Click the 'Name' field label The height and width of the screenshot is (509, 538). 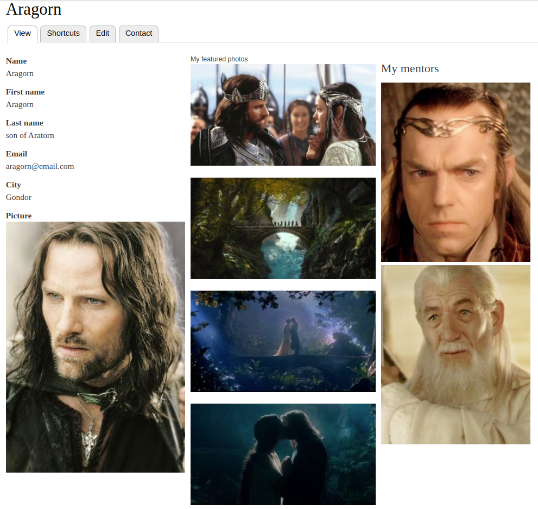(x=16, y=61)
